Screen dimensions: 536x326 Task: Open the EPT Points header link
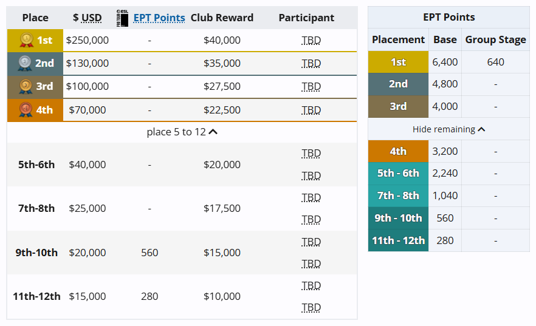point(159,18)
